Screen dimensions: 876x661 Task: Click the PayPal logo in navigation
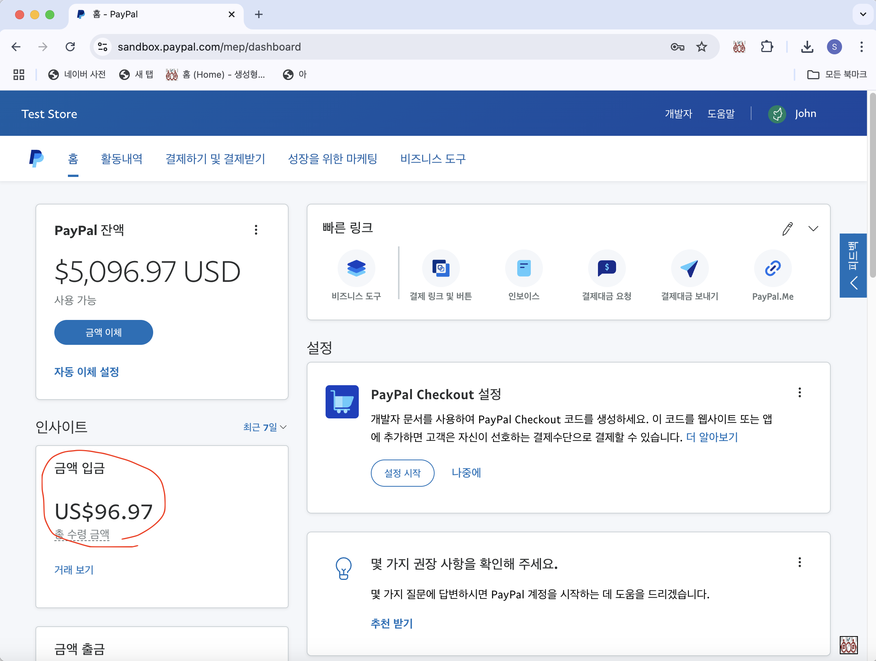pyautogui.click(x=36, y=158)
